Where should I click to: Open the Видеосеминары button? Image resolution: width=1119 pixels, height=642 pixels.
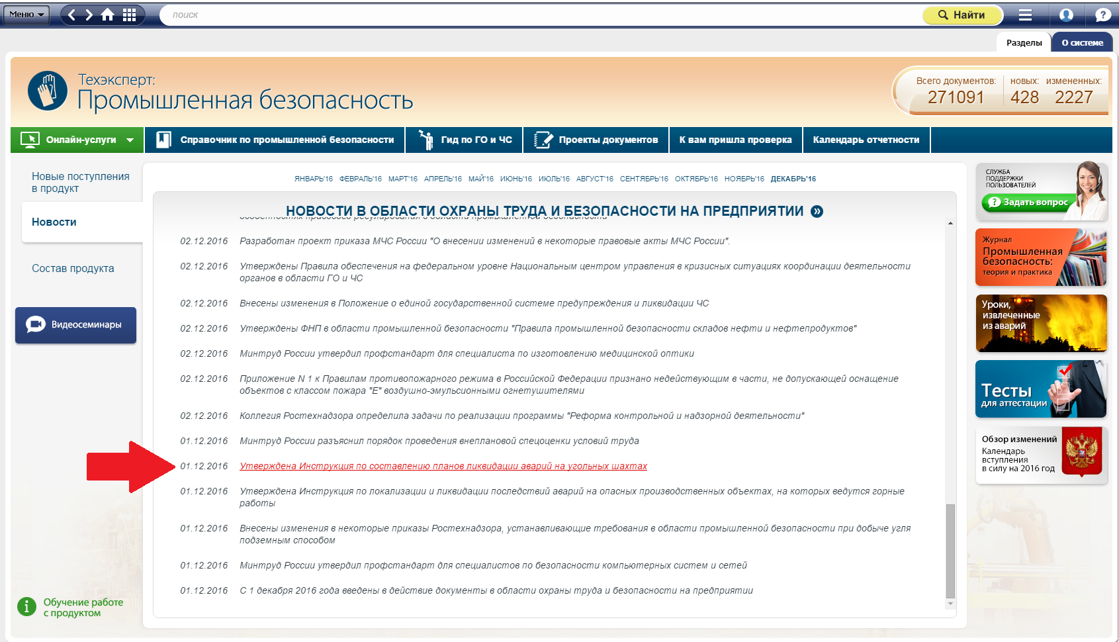coord(75,325)
